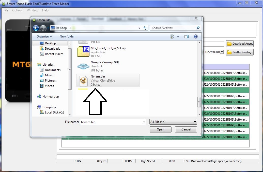263x172 pixels.
Task: Open the All File (*.*) type dropdown
Action: (x=173, y=122)
